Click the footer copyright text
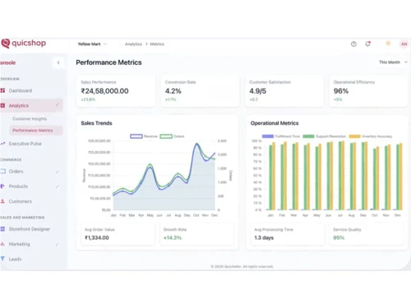The image size is (411, 308). pyautogui.click(x=242, y=266)
